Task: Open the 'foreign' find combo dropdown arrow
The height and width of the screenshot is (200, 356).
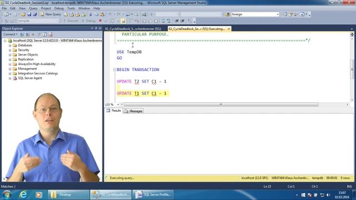Action: [278, 14]
